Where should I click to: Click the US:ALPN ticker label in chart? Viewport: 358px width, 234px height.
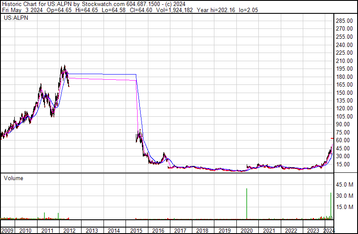[x=14, y=18]
